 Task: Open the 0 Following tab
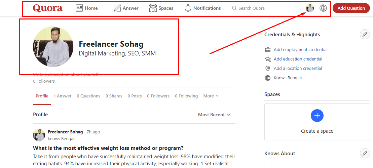pos(186,96)
